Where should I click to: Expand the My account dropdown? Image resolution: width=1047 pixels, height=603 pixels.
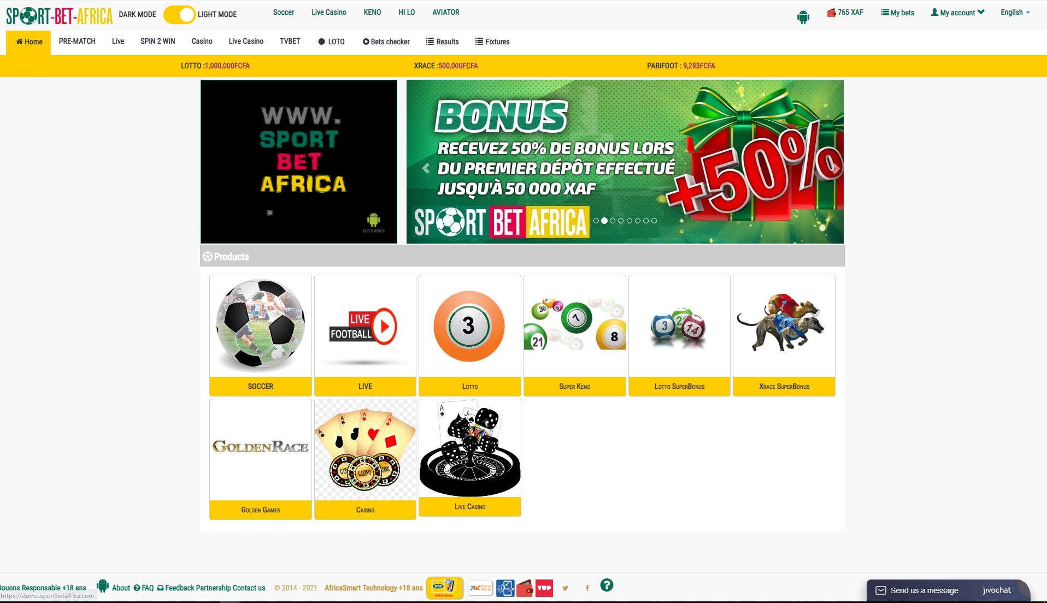click(957, 13)
